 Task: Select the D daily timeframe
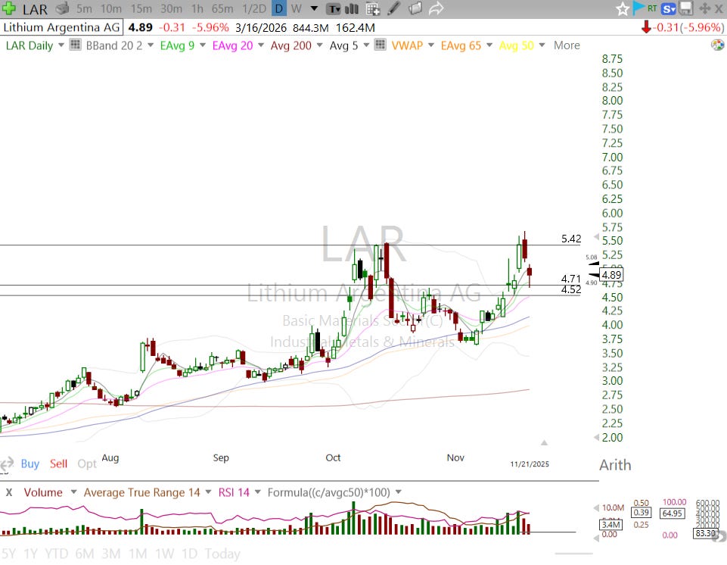tap(278, 9)
